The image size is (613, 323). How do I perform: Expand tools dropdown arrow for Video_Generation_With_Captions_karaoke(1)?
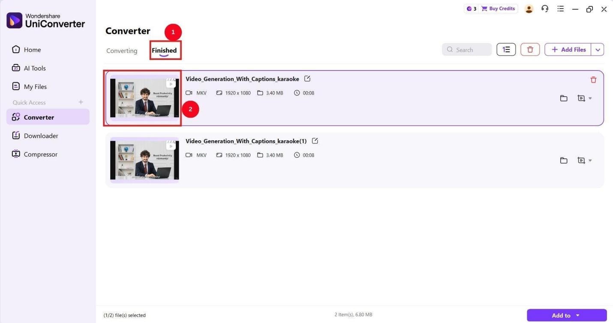tap(590, 160)
